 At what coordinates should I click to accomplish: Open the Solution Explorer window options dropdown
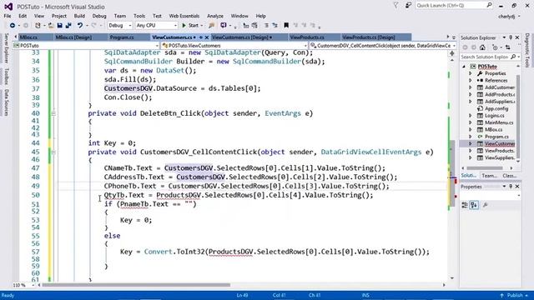(x=504, y=37)
